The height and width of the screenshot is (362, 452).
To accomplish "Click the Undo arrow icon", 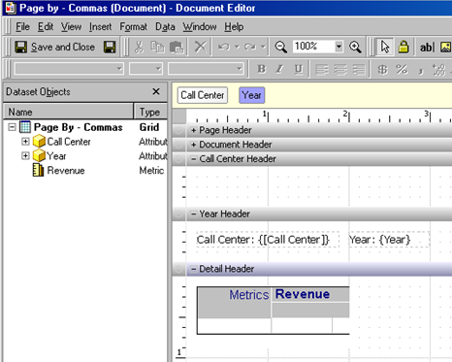I will click(224, 48).
